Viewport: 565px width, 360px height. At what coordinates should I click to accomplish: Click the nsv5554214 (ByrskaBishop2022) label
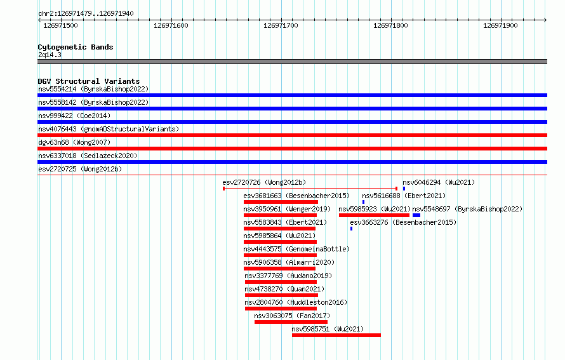93,89
